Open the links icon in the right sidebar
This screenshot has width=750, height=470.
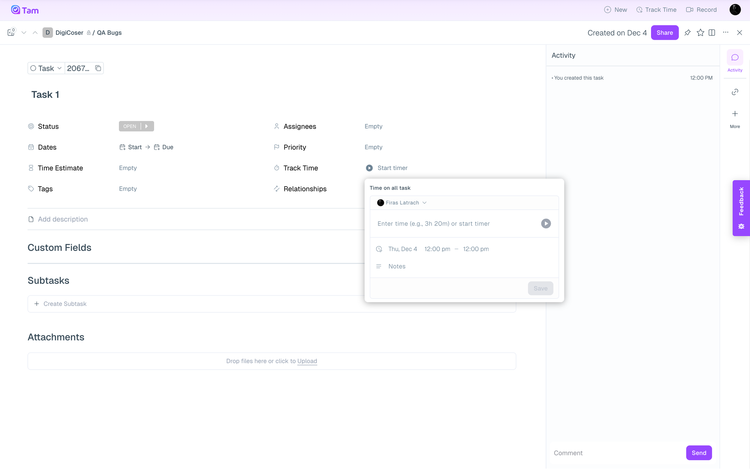pyautogui.click(x=735, y=92)
